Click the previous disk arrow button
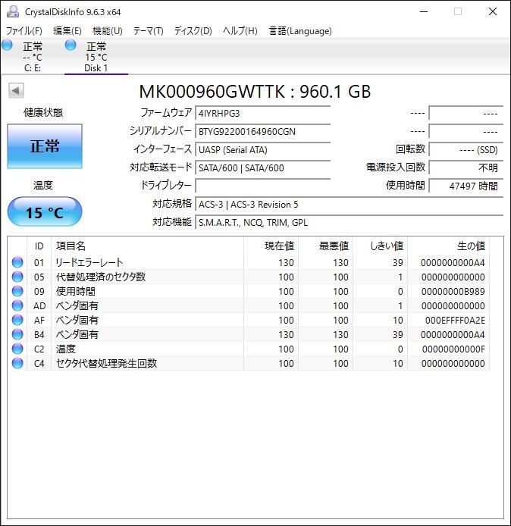Screen dimensions: 511x526 (16, 91)
